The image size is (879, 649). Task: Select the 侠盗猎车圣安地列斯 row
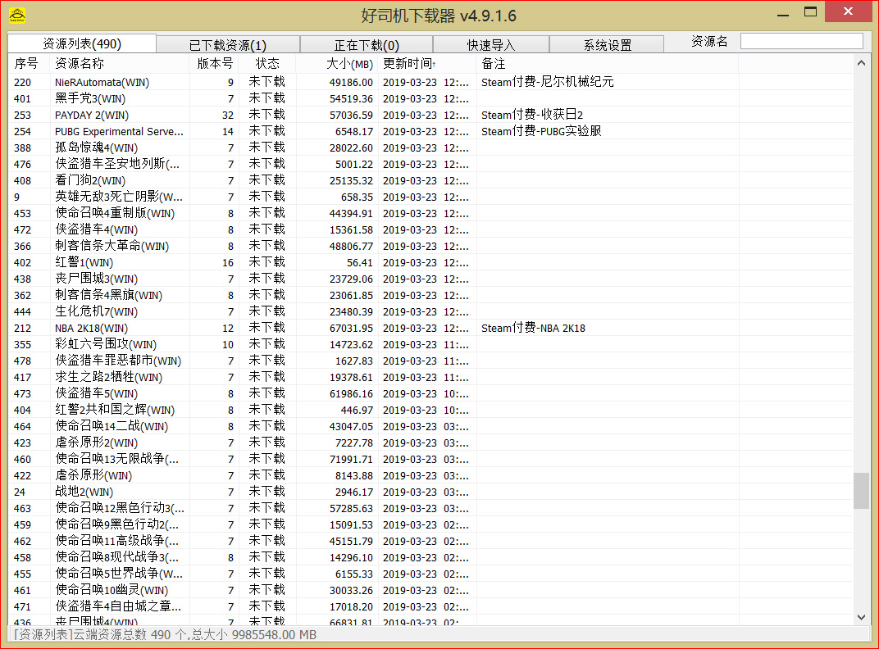coord(430,164)
